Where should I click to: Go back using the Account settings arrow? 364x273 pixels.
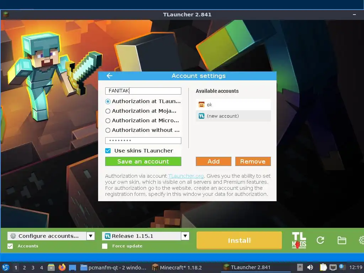point(109,76)
